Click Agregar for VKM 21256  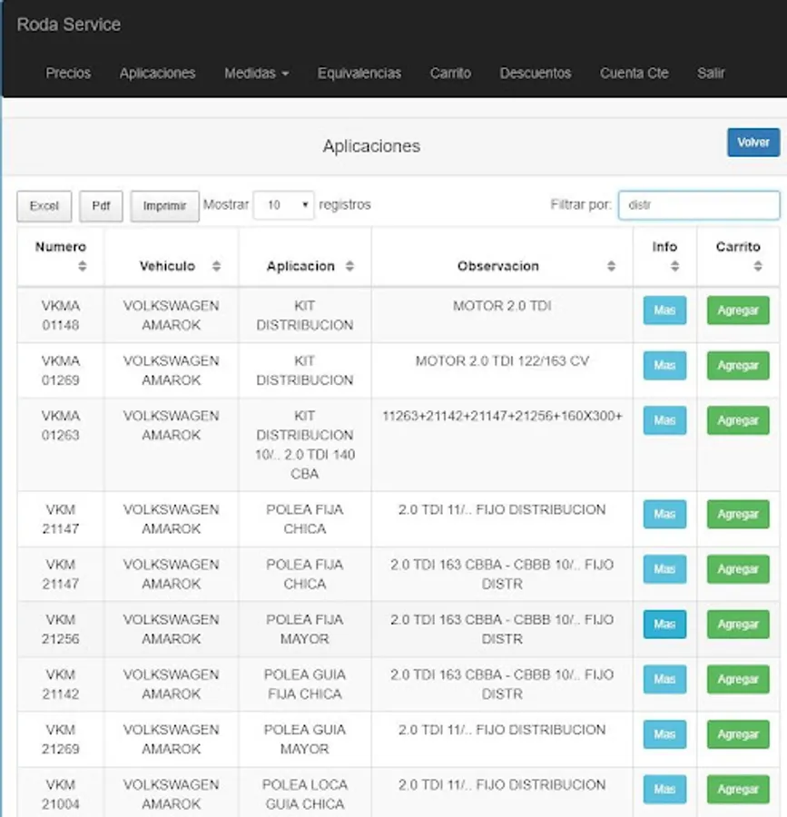[x=738, y=625]
